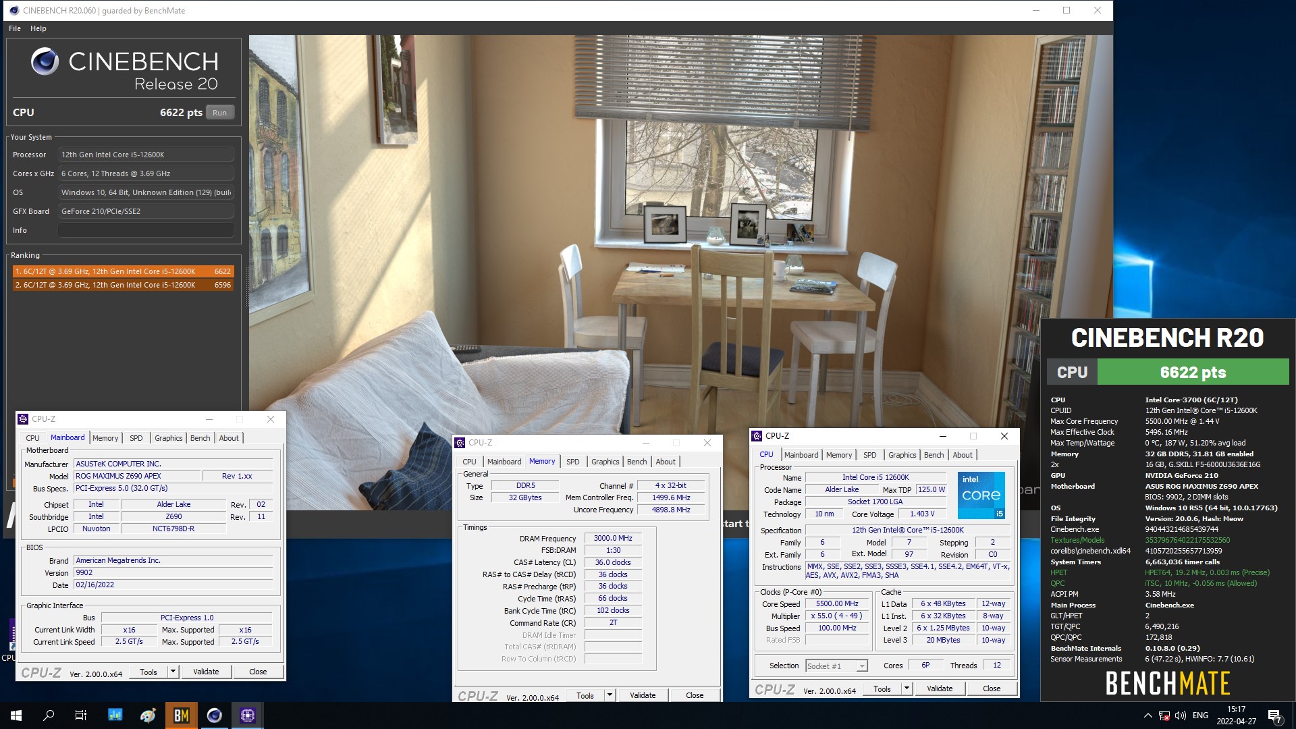The image size is (1296, 729).
Task: Open Windows Search from the taskbar
Action: pos(49,715)
